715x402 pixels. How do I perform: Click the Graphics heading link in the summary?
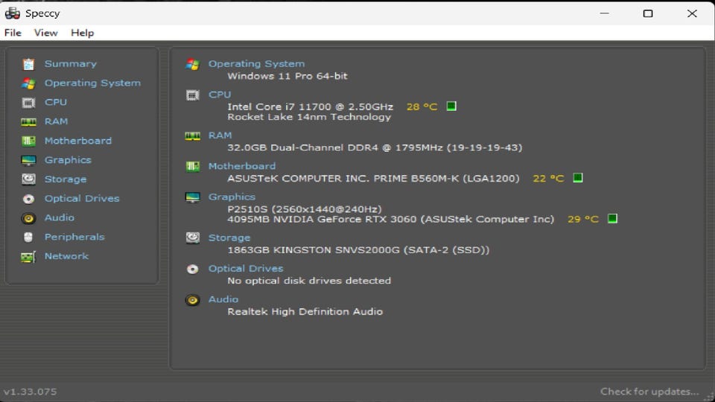tap(232, 197)
